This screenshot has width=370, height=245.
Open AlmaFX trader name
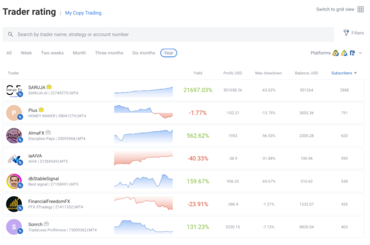tap(36, 133)
